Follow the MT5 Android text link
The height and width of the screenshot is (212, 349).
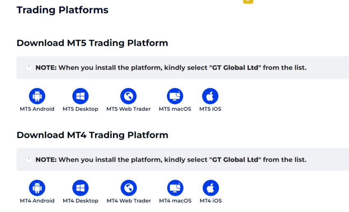[37, 109]
